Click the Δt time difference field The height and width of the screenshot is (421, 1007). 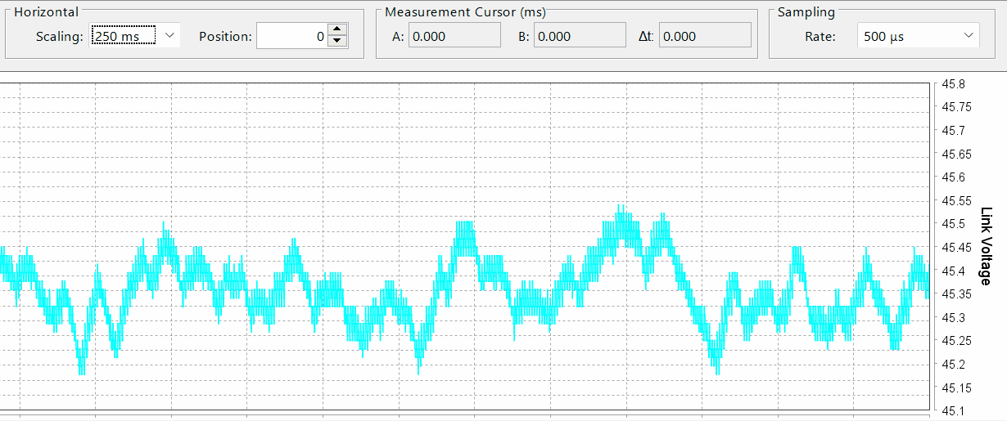click(x=705, y=36)
